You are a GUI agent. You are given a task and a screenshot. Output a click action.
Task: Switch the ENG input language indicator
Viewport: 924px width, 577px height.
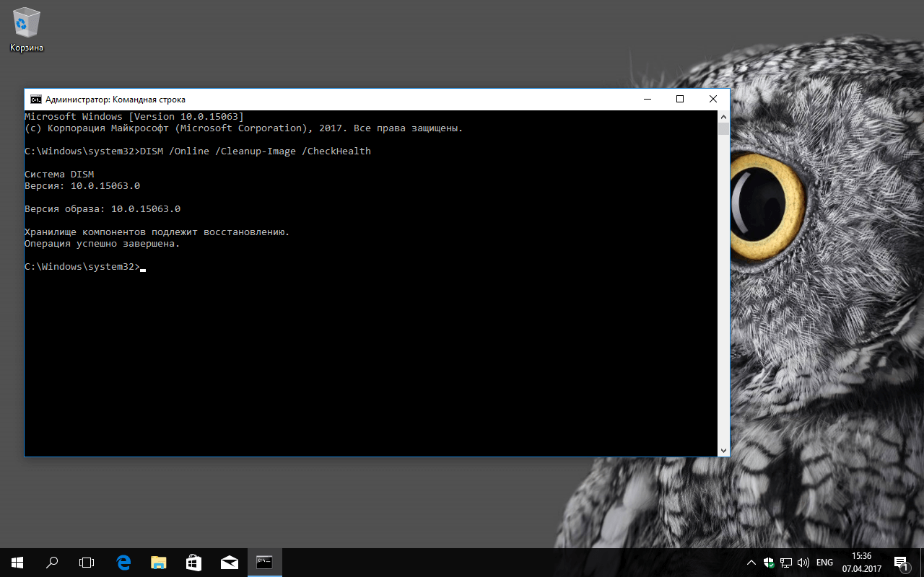(x=824, y=563)
